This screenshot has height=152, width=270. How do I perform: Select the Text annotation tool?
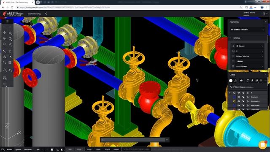pyautogui.click(x=10, y=70)
